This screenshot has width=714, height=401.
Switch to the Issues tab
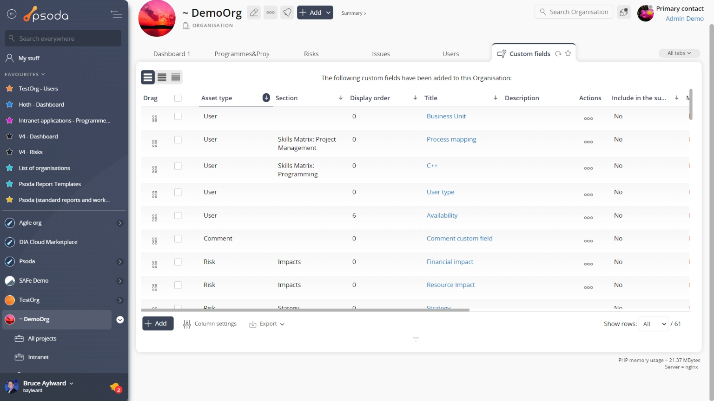381,54
